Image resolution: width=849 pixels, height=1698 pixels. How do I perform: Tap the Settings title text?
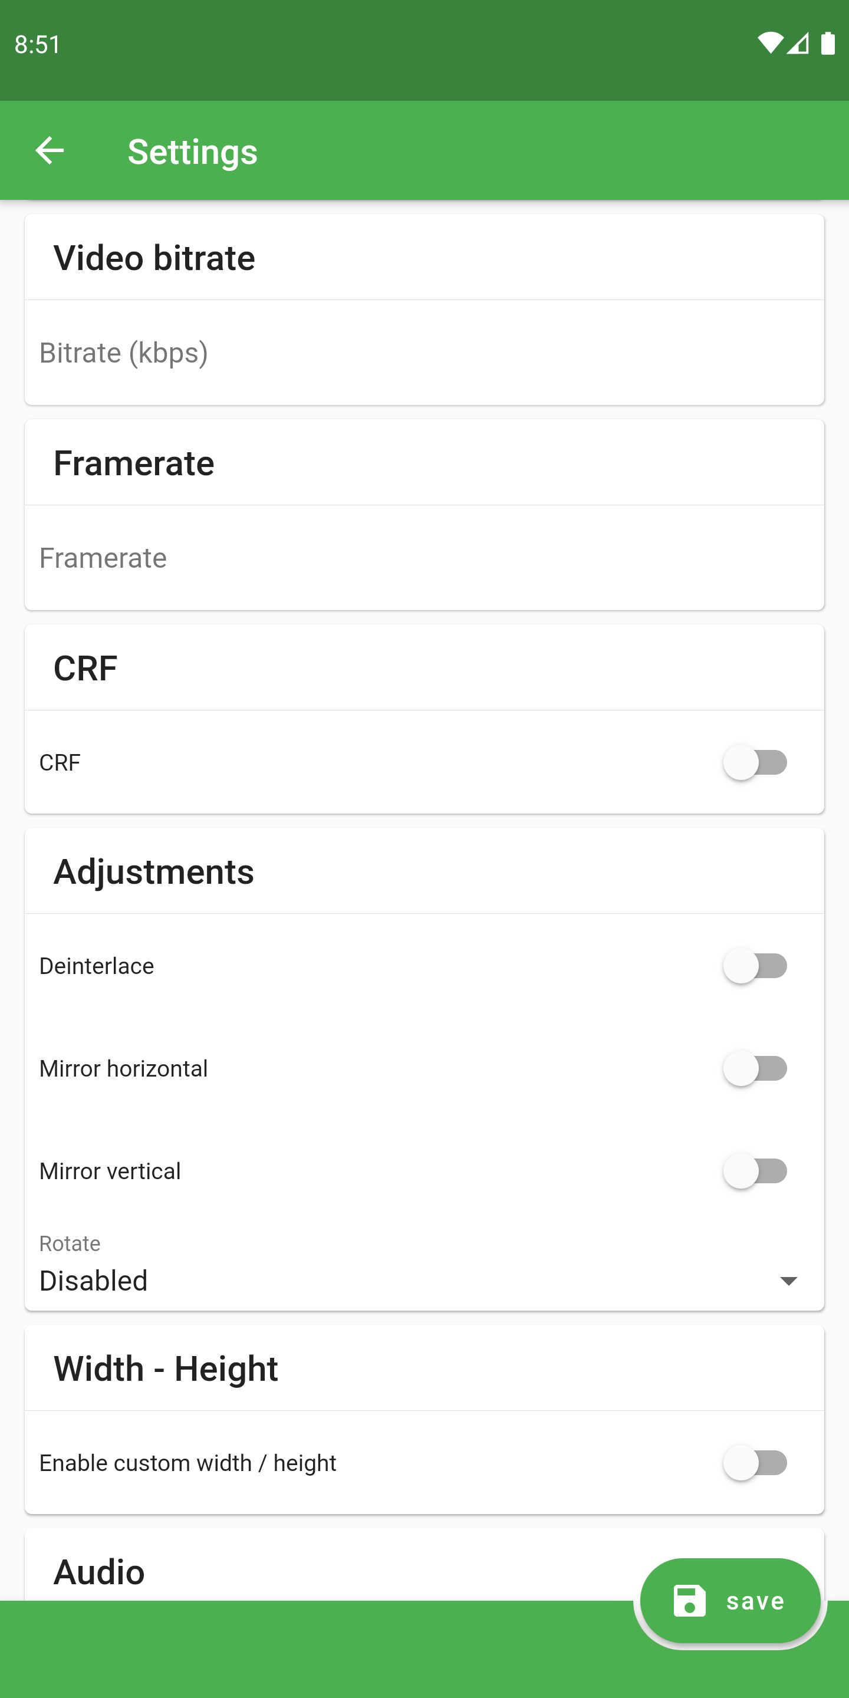pyautogui.click(x=192, y=152)
